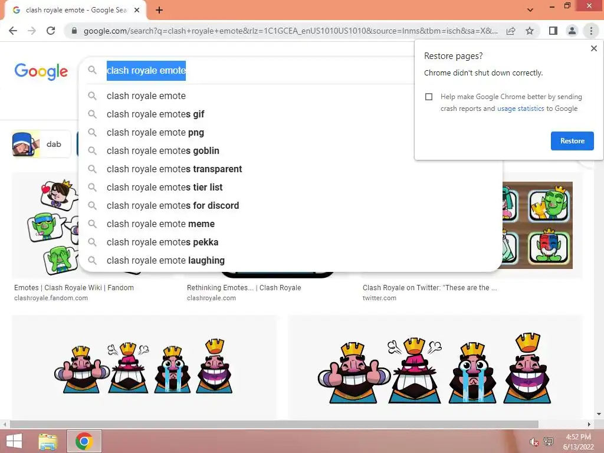
Task: Open the tab search chevron
Action: pos(530,10)
